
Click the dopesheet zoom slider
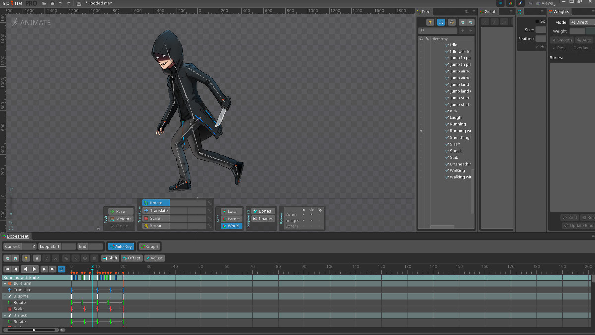pyautogui.click(x=34, y=330)
